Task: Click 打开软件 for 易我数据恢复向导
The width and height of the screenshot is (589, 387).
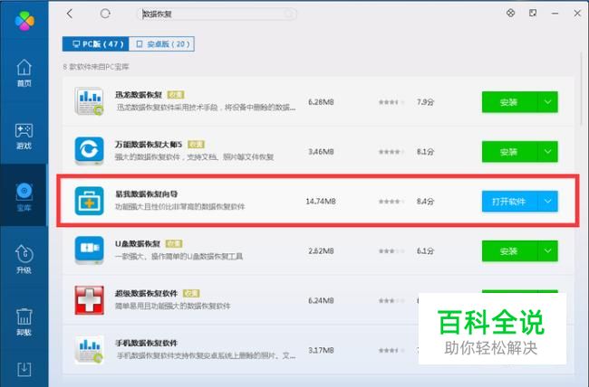Action: (x=509, y=202)
